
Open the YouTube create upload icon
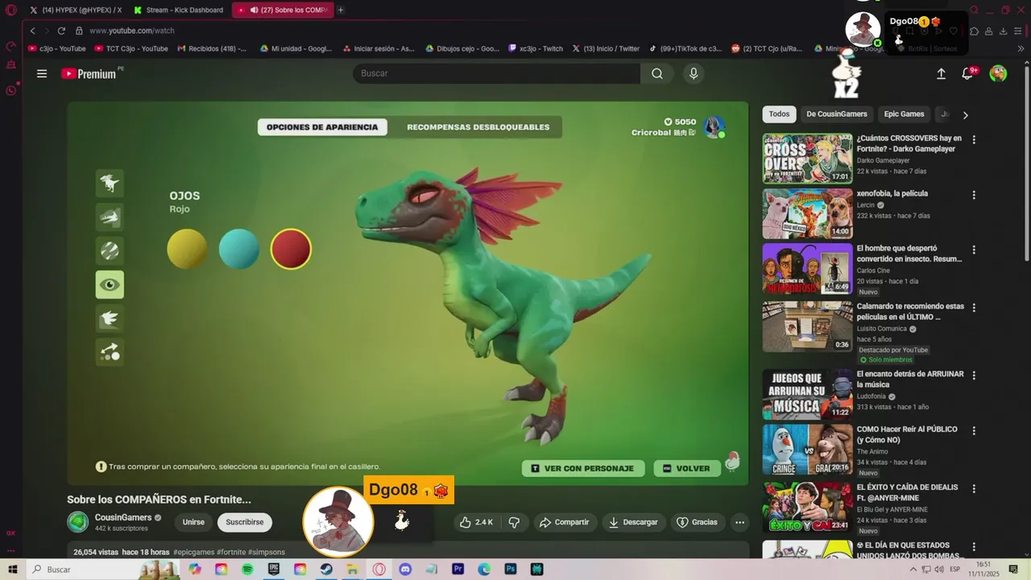[941, 73]
